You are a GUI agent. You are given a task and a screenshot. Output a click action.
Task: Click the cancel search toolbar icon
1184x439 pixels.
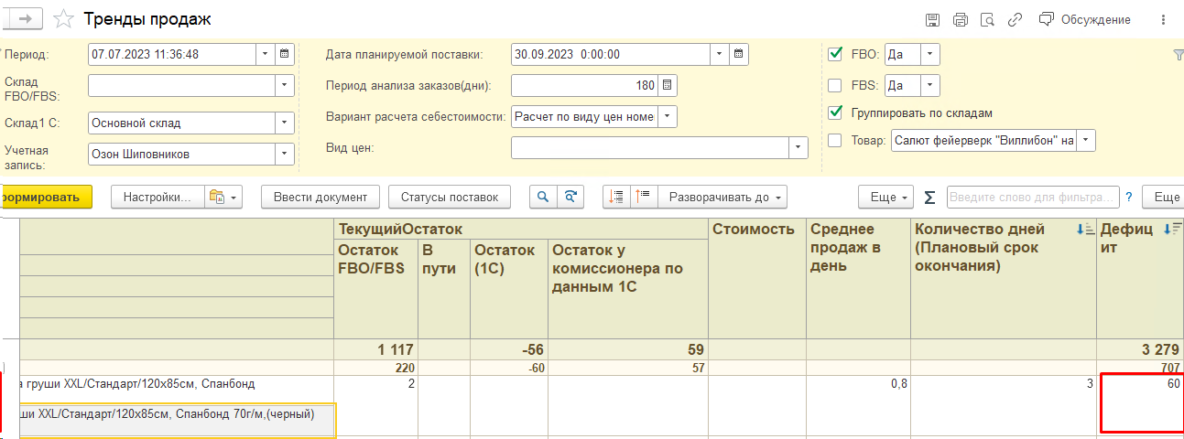pos(570,197)
